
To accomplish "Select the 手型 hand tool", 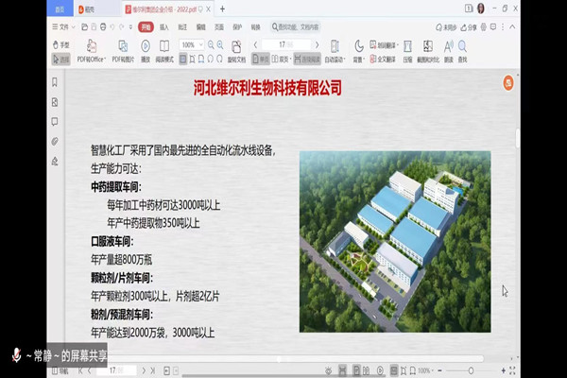I will [x=59, y=44].
